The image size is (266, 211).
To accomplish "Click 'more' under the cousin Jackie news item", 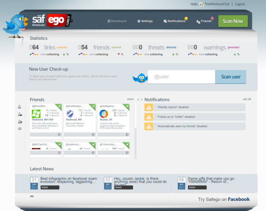I will click(124, 188).
